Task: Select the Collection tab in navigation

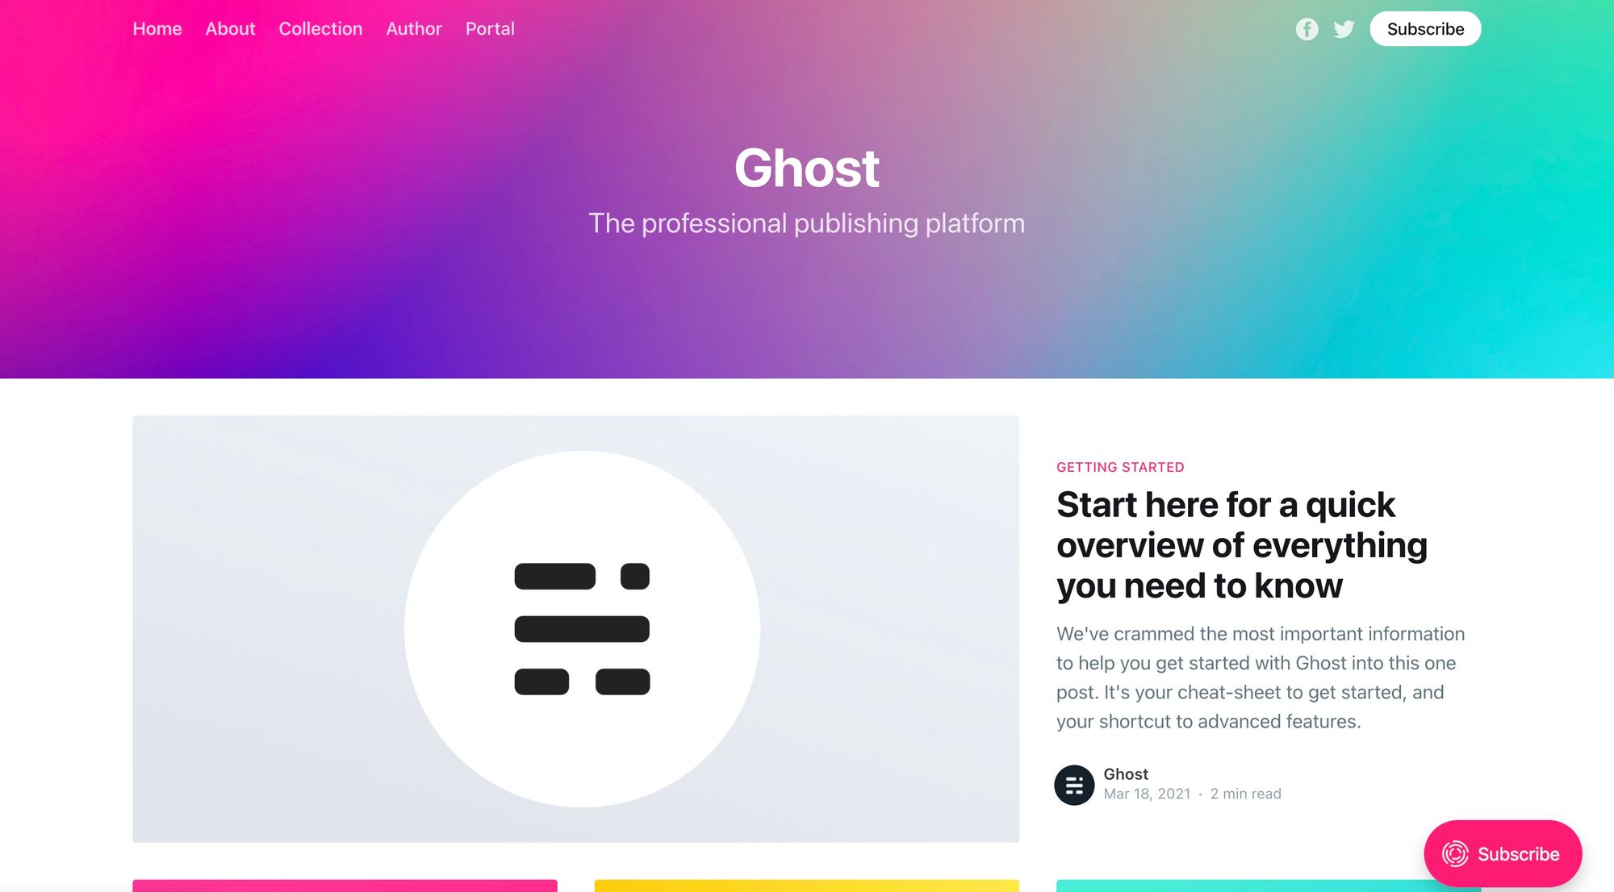Action: point(321,28)
